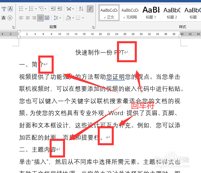Toggle Character Shading icon
The height and width of the screenshot is (173, 201).
4,18
